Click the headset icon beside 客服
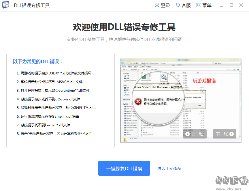249x191 pixels. click(x=178, y=5)
